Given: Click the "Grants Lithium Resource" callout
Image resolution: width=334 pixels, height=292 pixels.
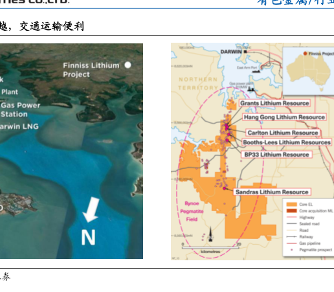Looking at the screenshot, I should coord(274,103).
